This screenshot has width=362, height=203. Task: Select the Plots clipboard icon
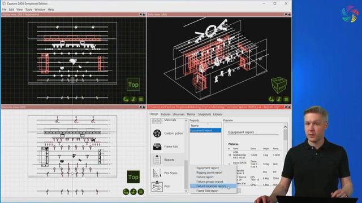[x=157, y=186]
